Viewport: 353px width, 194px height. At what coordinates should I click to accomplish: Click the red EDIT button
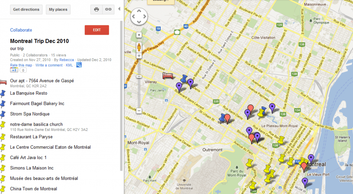point(97,30)
